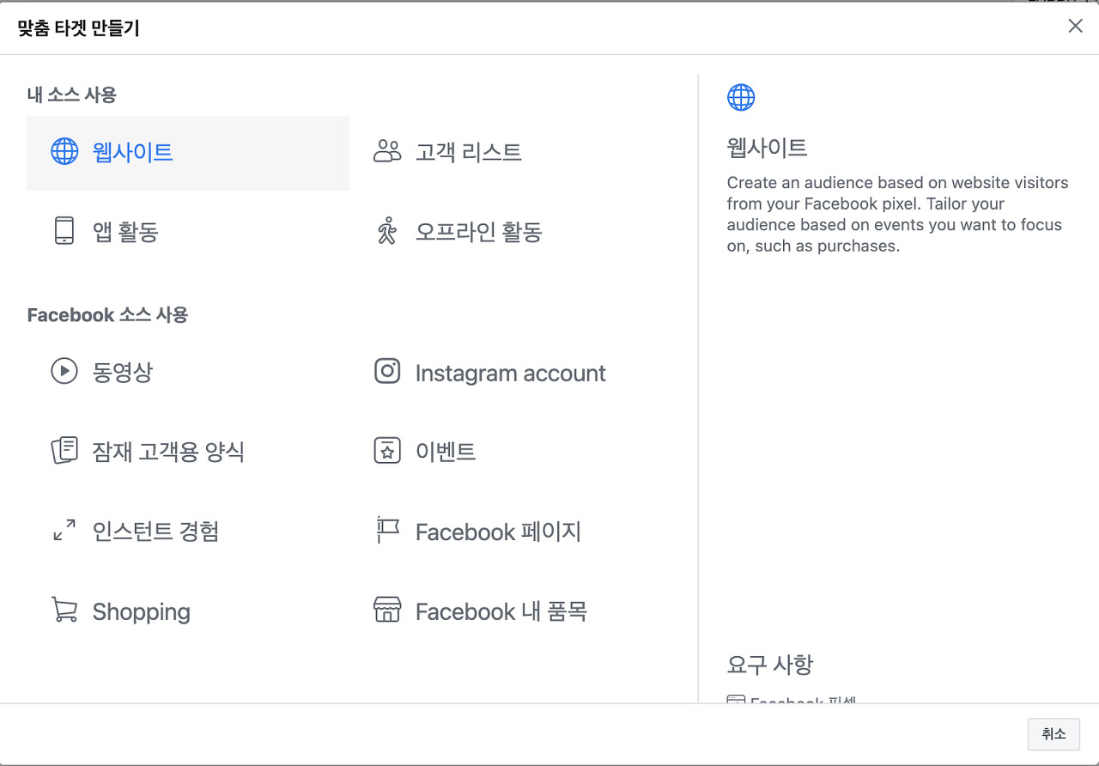The image size is (1099, 766).
Task: Click the storefront icon for Facebook 내 품목
Action: pyautogui.click(x=387, y=611)
